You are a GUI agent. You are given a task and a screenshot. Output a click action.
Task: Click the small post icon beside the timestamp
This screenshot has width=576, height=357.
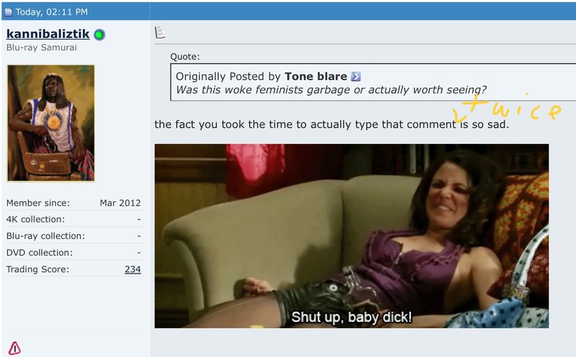[8, 12]
